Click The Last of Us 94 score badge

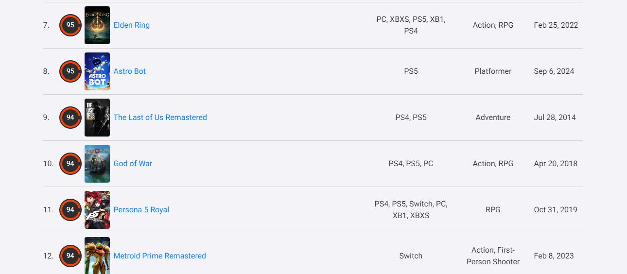point(70,118)
